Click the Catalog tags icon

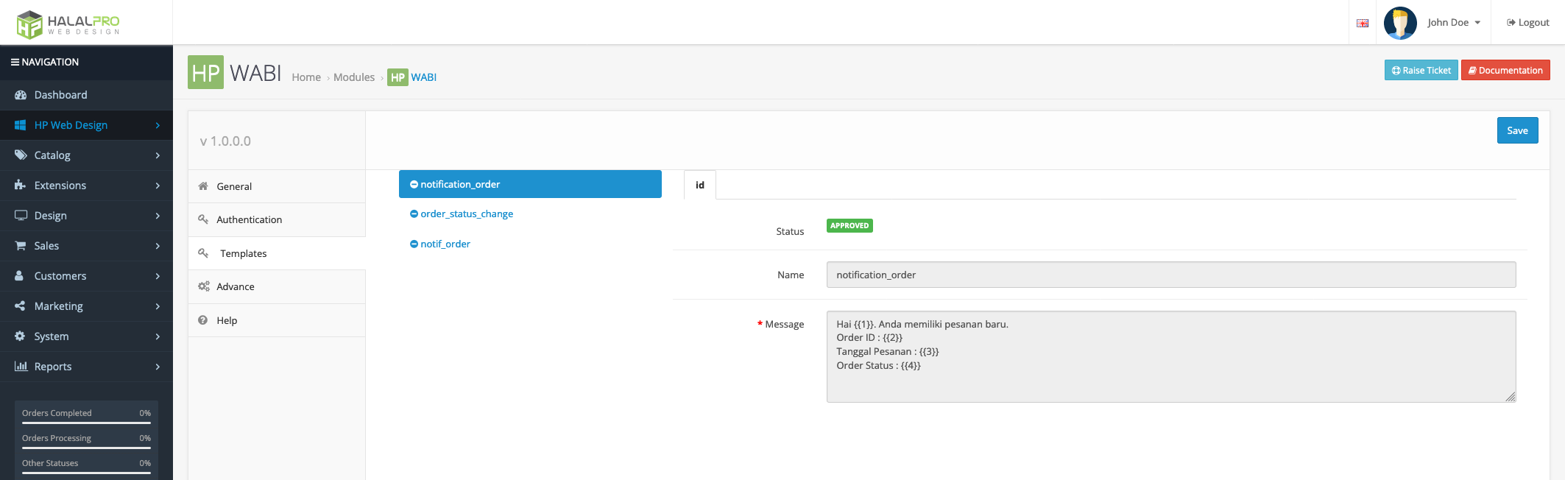pyautogui.click(x=21, y=155)
